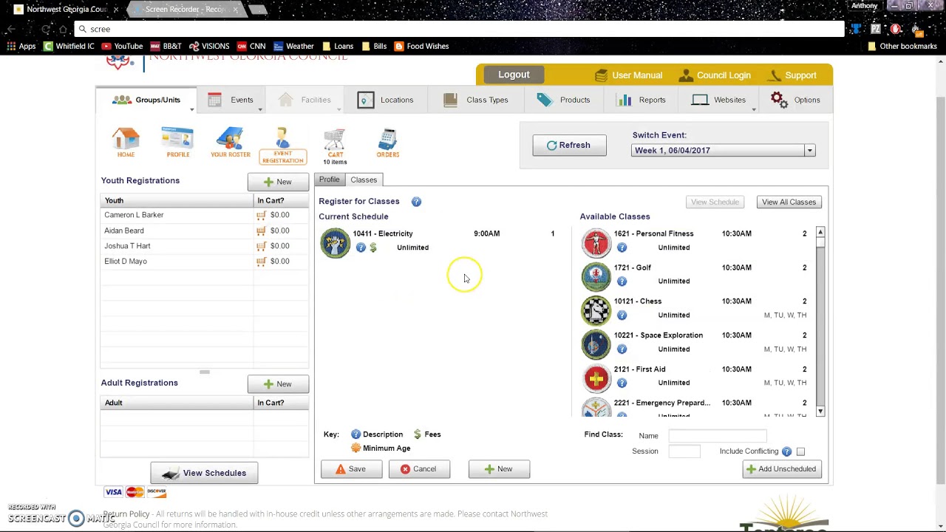946x532 pixels.
Task: Open the Cart with 10 items
Action: [335, 146]
